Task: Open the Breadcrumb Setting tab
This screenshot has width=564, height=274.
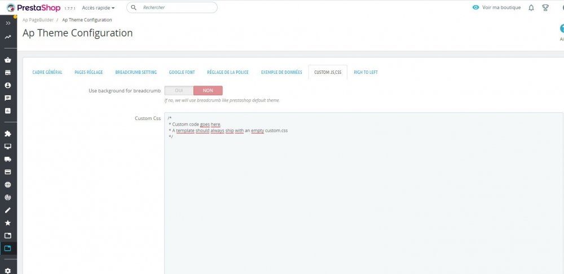Action: pyautogui.click(x=136, y=72)
